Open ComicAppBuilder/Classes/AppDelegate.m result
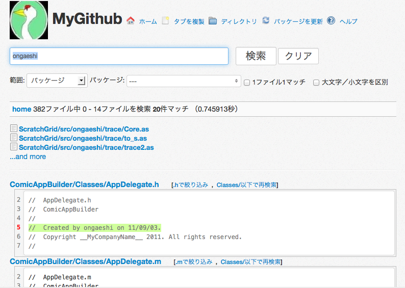The image size is (405, 288). (86, 261)
